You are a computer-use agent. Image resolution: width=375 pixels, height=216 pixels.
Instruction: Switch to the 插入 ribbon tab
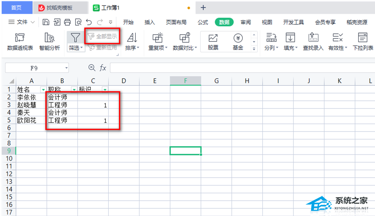click(x=150, y=22)
